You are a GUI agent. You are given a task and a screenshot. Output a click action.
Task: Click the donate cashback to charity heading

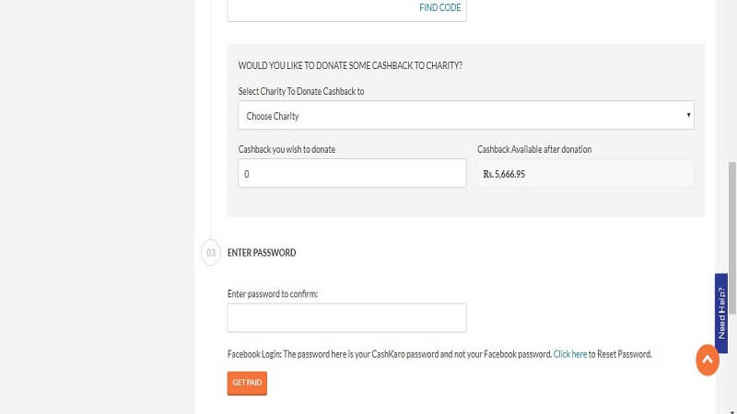350,66
